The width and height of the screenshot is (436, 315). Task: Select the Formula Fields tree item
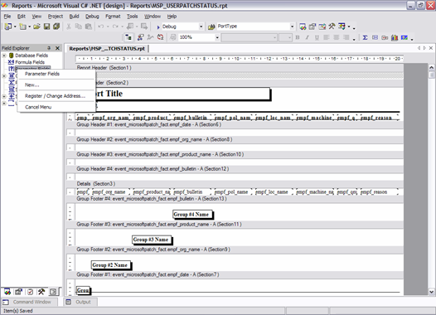click(30, 62)
